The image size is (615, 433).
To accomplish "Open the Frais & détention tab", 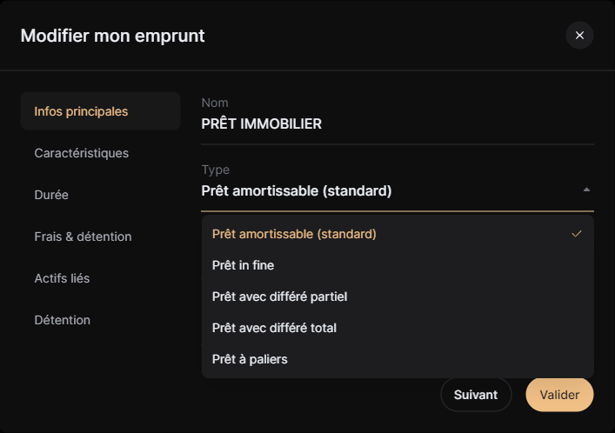I will pyautogui.click(x=83, y=236).
